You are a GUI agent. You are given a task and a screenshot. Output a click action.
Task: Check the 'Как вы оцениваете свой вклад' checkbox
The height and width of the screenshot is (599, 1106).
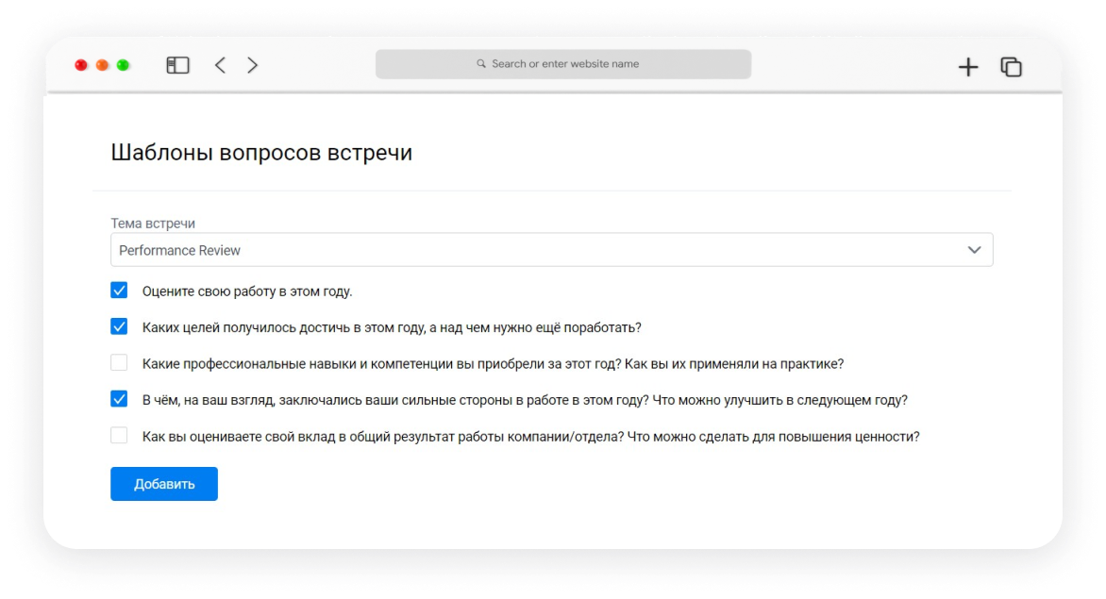coord(119,436)
